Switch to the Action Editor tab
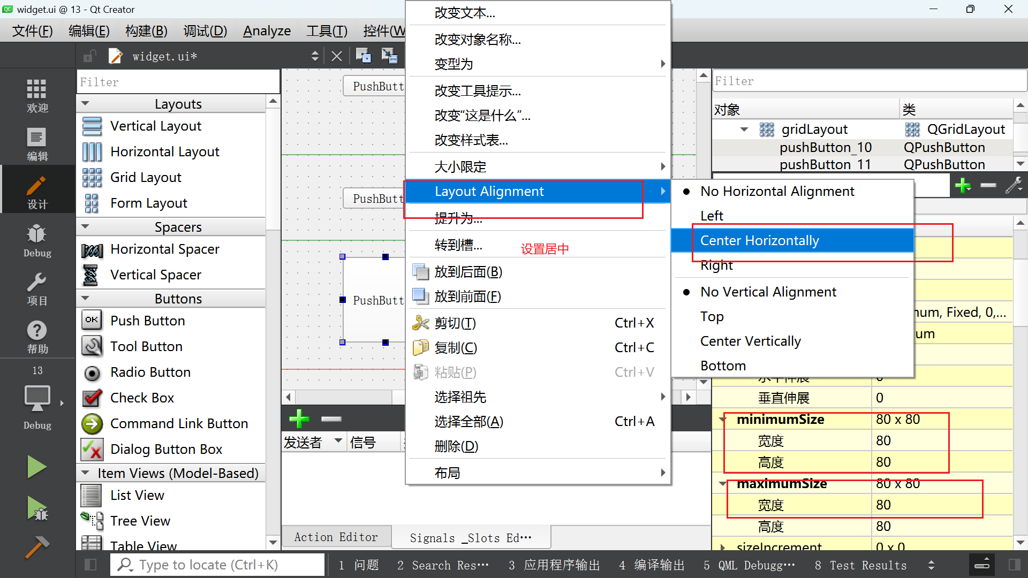 pos(336,537)
